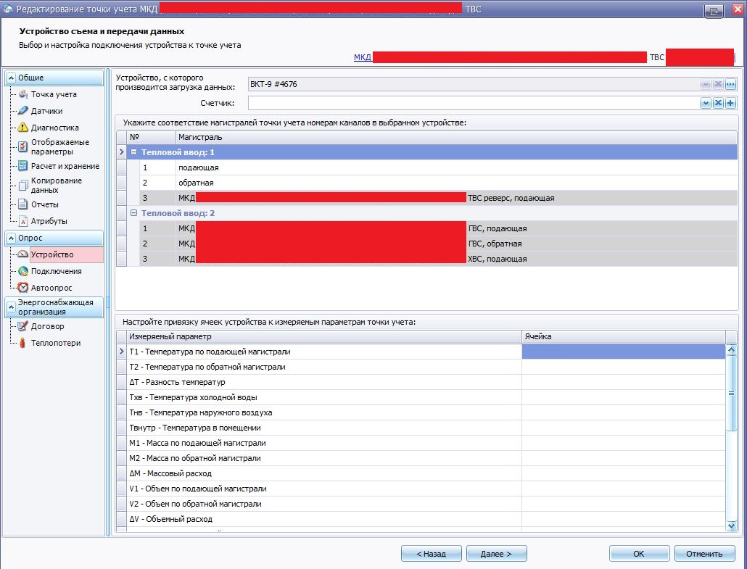The width and height of the screenshot is (747, 569).
Task: Open the Диагностика page
Action: [x=55, y=128]
